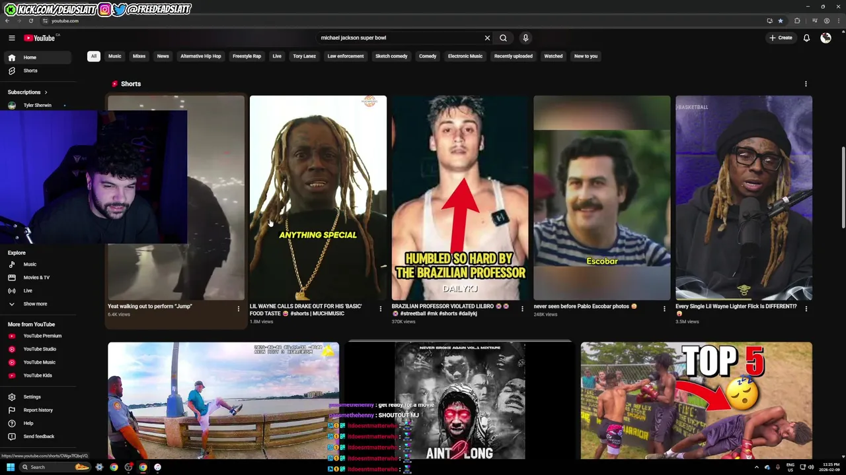The width and height of the screenshot is (846, 475).
Task: Click the Windows taskbar Search box
Action: (x=54, y=467)
